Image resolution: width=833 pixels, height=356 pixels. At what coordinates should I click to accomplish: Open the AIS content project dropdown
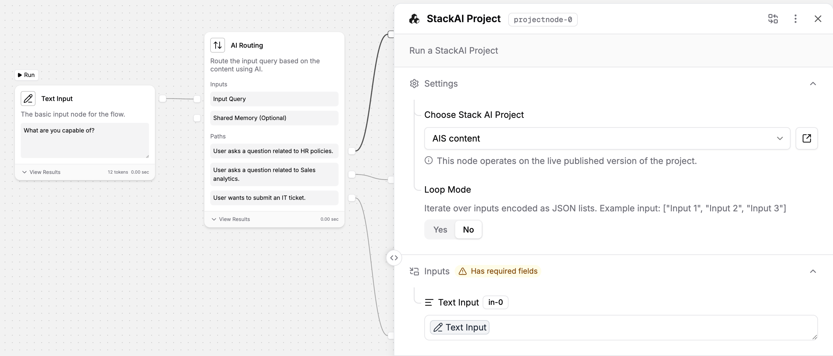(606, 139)
